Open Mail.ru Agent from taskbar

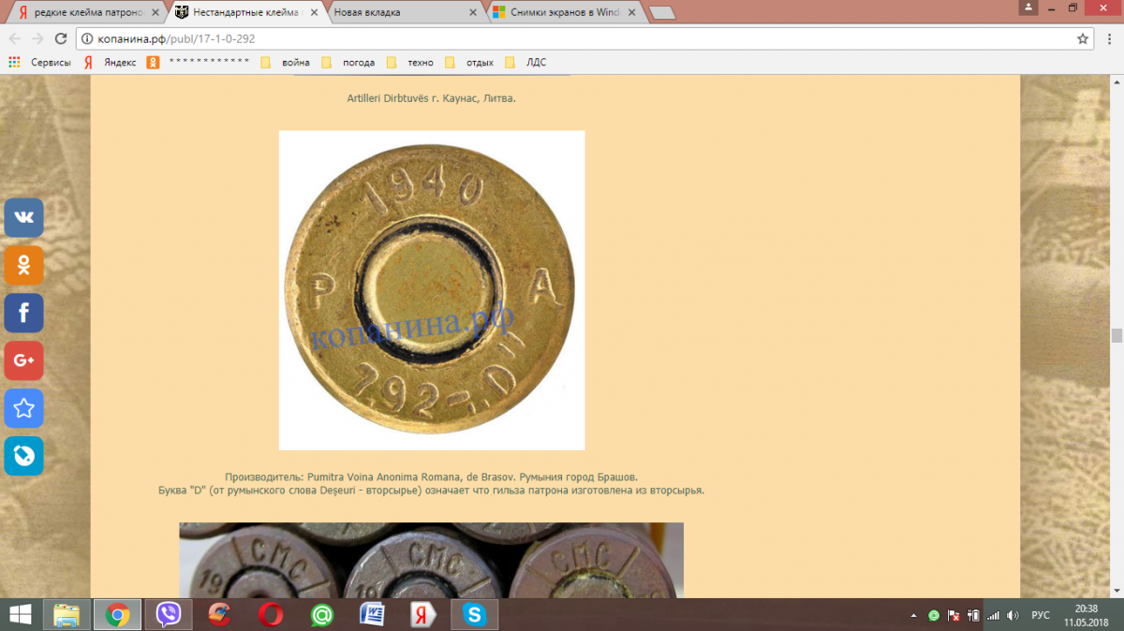[322, 614]
